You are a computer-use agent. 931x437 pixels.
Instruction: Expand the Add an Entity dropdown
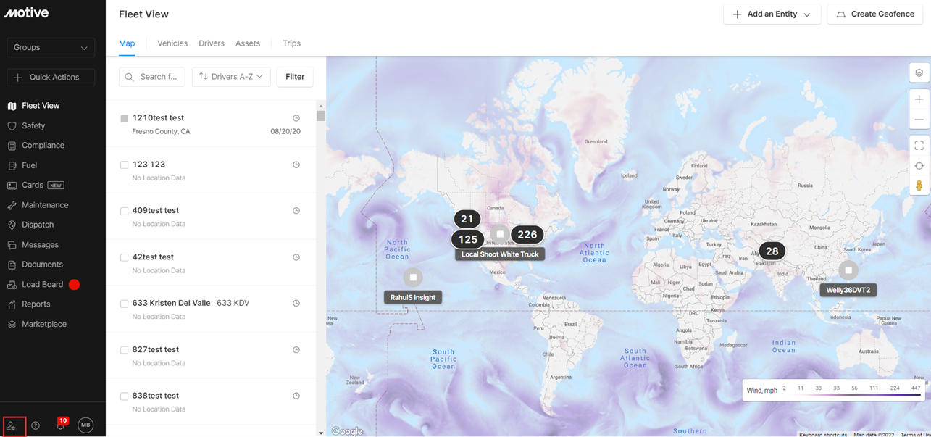pos(772,14)
